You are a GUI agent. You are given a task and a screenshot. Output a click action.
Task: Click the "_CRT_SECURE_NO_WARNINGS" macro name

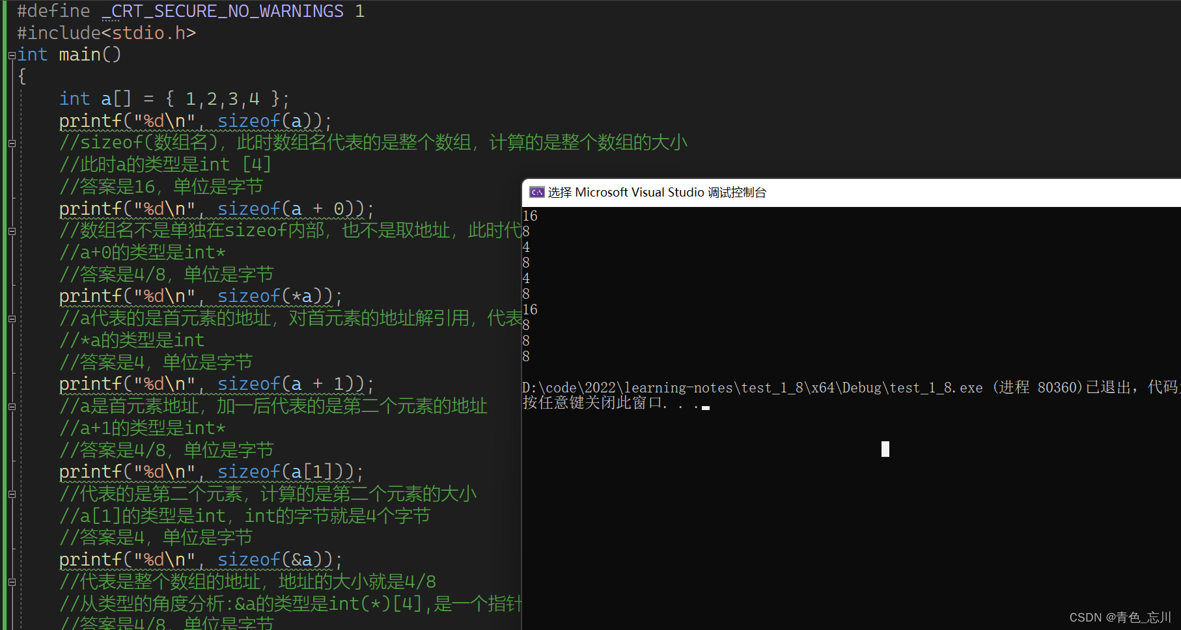223,11
